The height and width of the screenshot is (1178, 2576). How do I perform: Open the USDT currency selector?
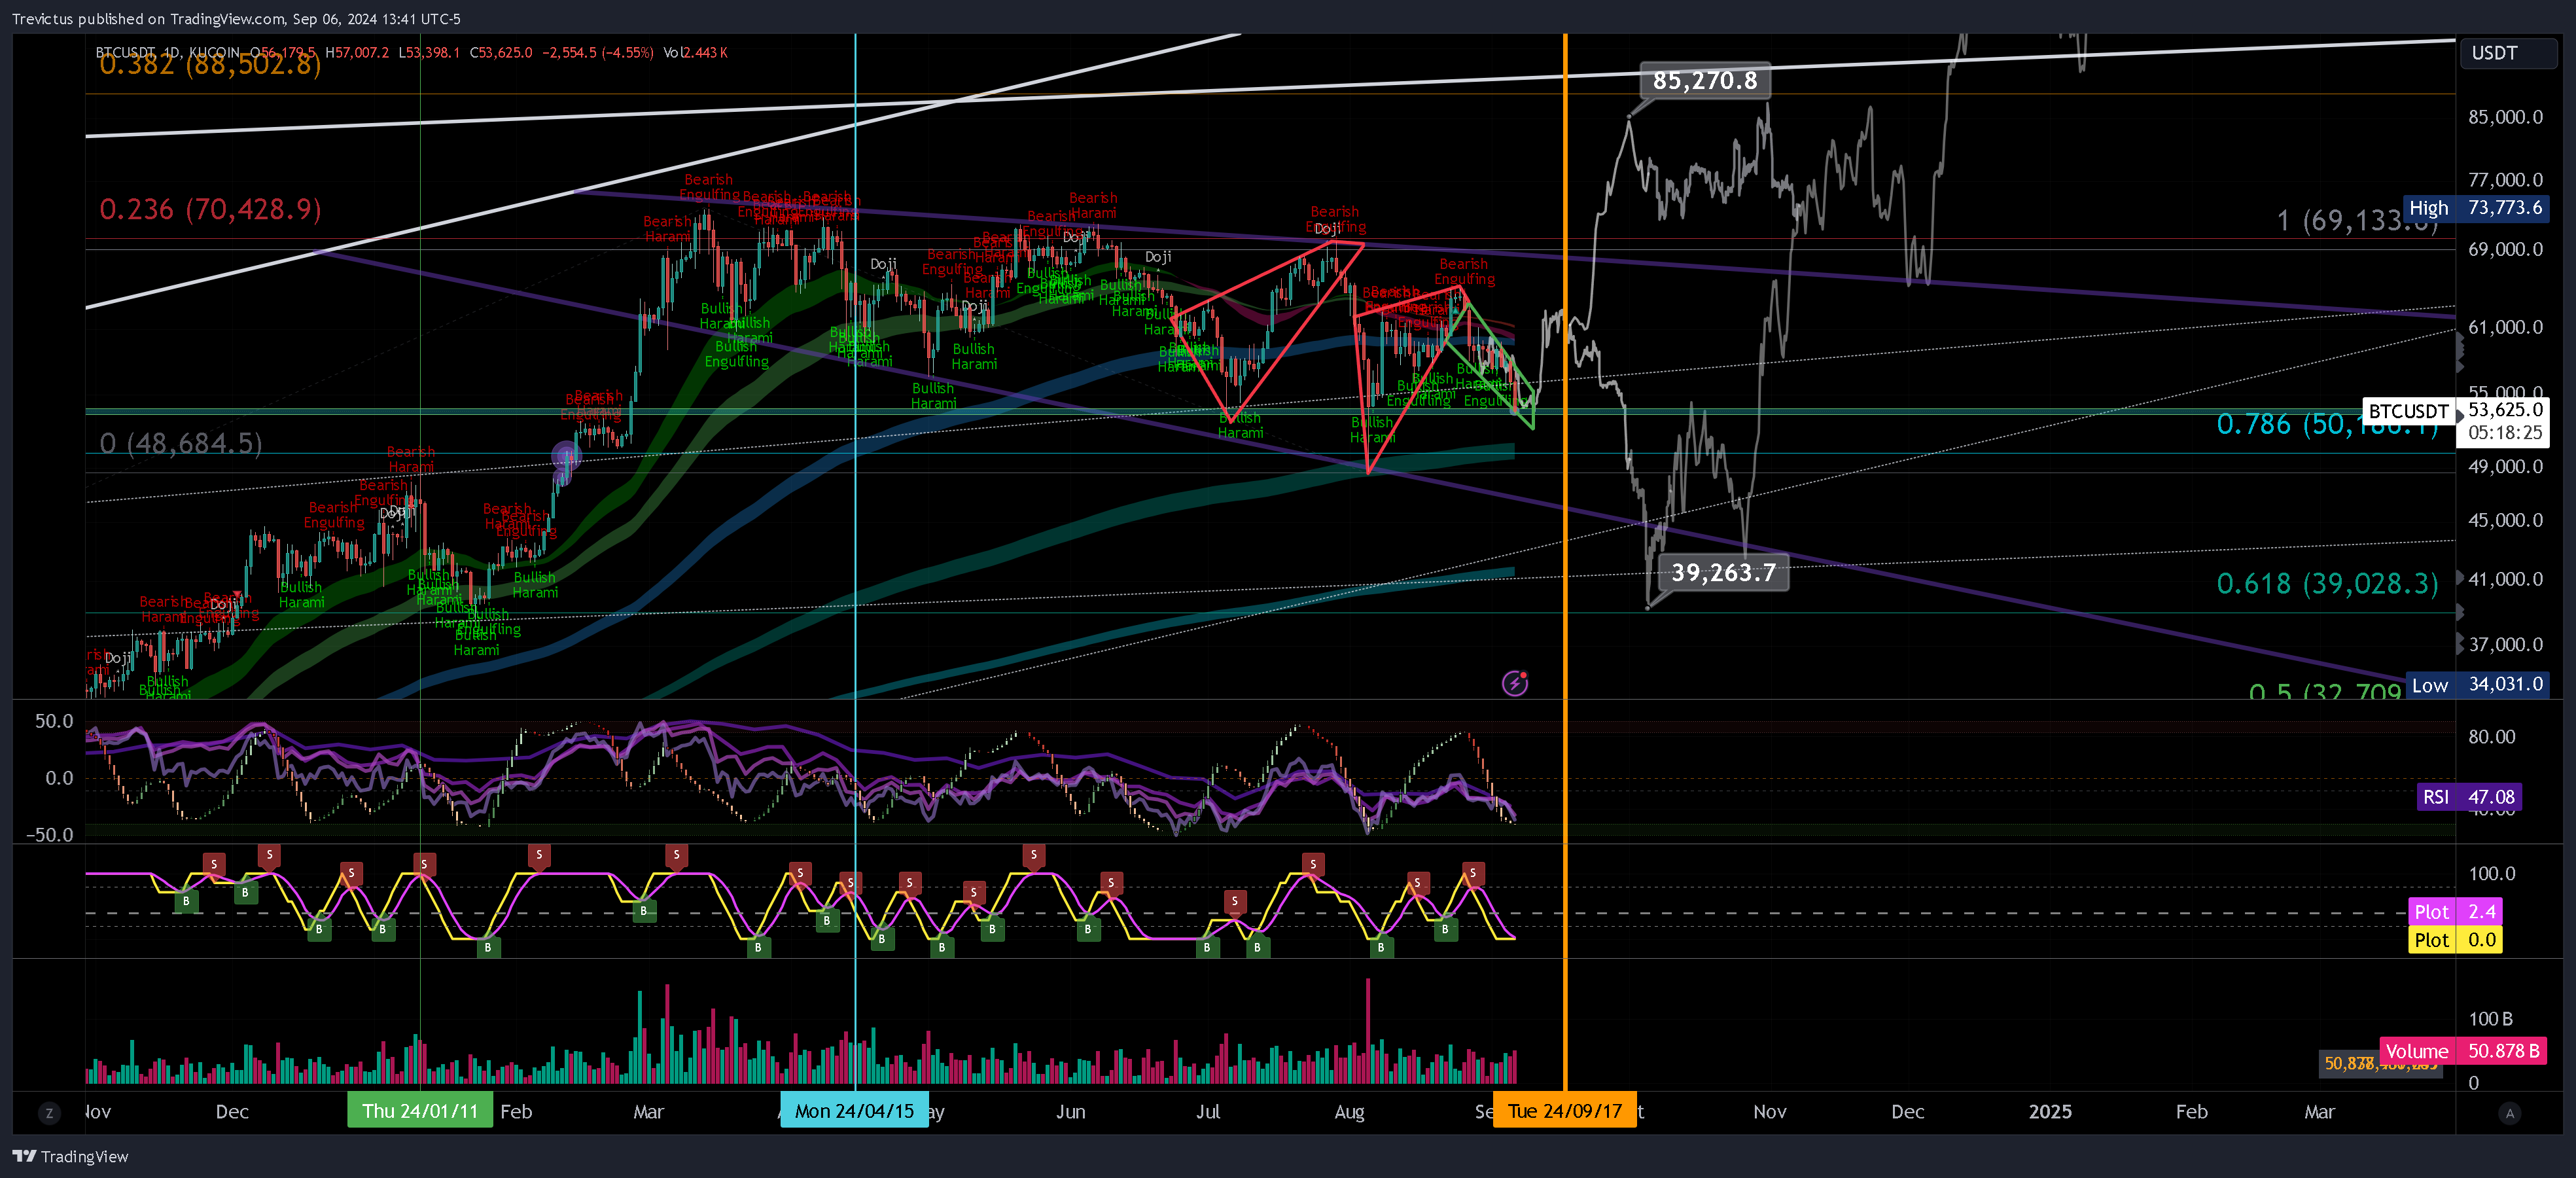point(2508,53)
